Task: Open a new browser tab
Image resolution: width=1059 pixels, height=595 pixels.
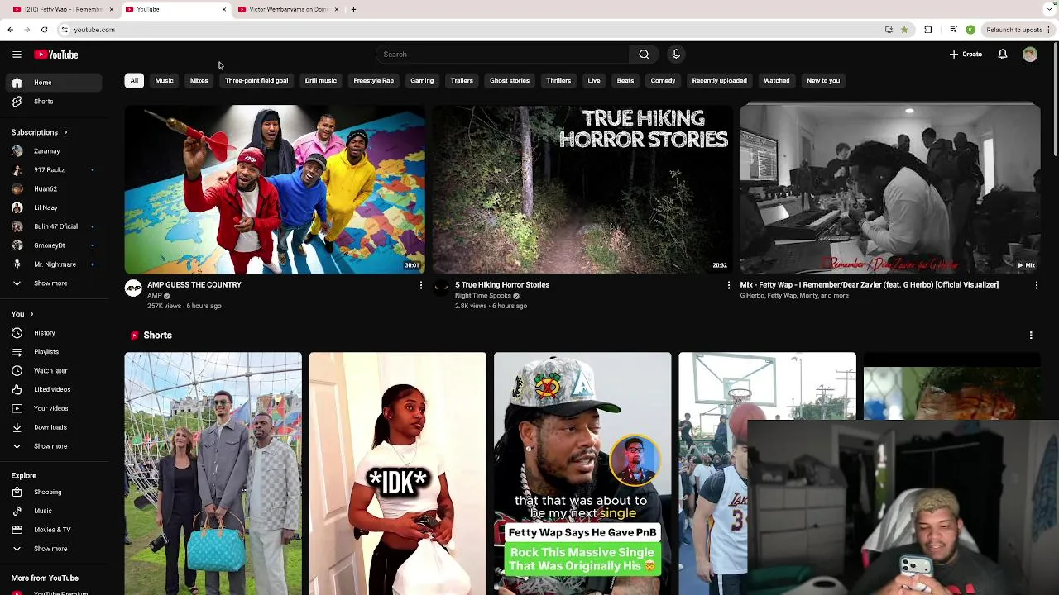Action: [x=353, y=9]
